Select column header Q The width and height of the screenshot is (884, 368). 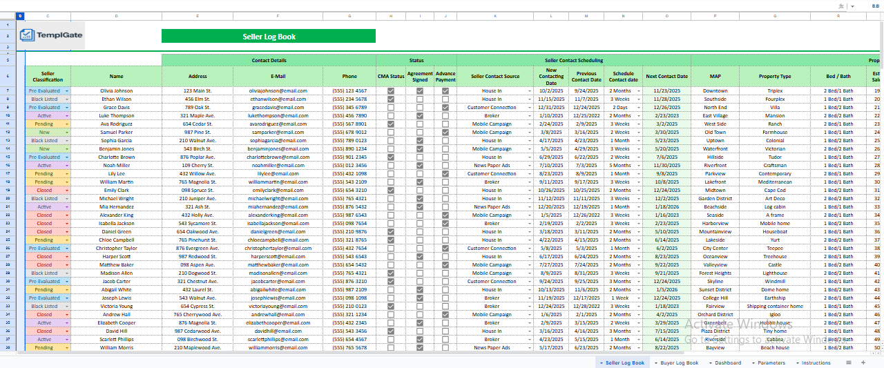[774, 16]
